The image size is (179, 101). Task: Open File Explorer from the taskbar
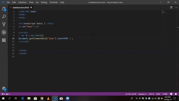pos(29,98)
